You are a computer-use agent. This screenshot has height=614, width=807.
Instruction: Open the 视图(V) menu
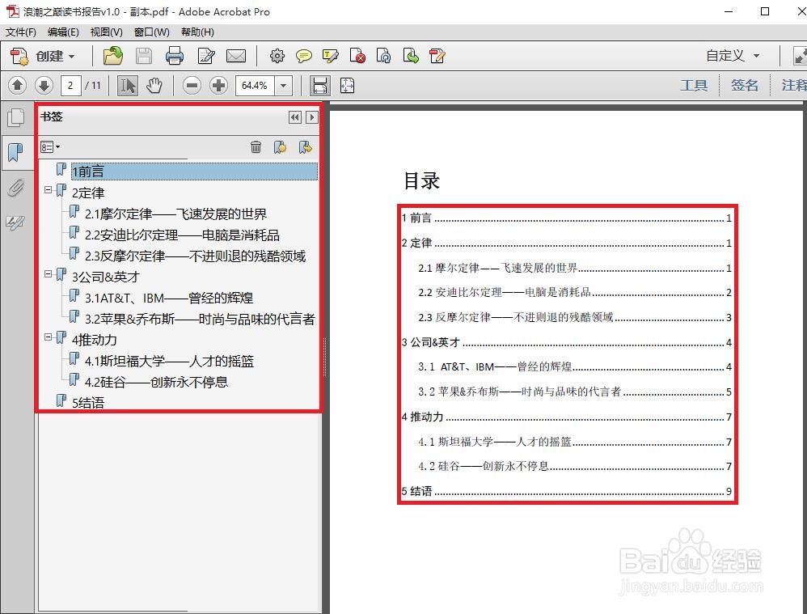pos(106,32)
